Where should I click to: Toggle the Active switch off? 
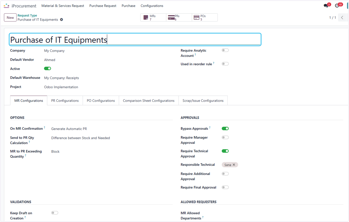point(48,68)
